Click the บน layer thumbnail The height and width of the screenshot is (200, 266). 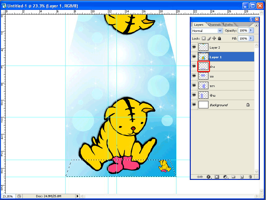click(203, 76)
